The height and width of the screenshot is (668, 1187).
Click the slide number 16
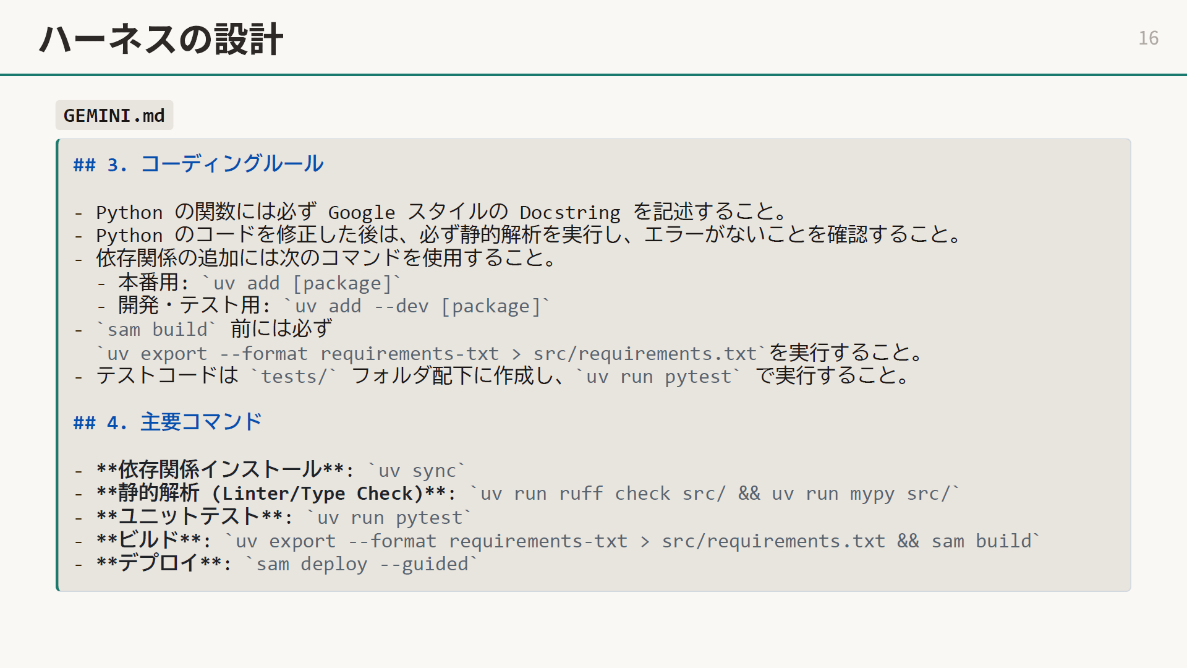click(1148, 38)
